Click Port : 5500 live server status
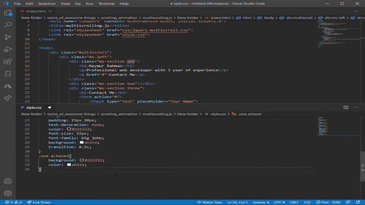 (x=328, y=202)
